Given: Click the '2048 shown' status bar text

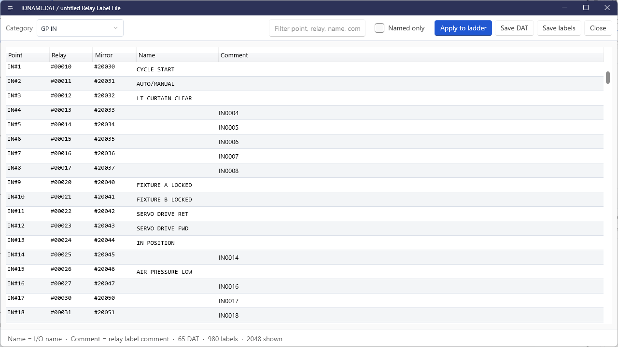Looking at the screenshot, I should 265,339.
